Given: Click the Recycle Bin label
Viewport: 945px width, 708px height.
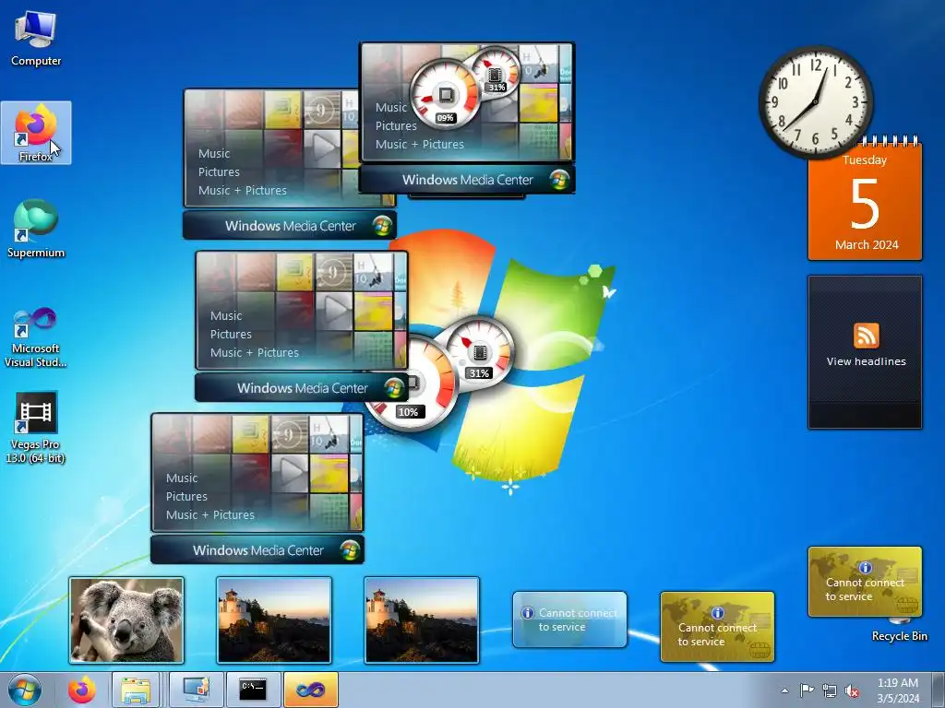Looking at the screenshot, I should [899, 636].
